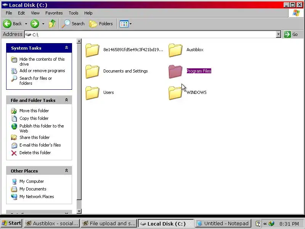Click Search for files or folders link
Viewport: 305px width, 229px height.
pyautogui.click(x=35, y=81)
